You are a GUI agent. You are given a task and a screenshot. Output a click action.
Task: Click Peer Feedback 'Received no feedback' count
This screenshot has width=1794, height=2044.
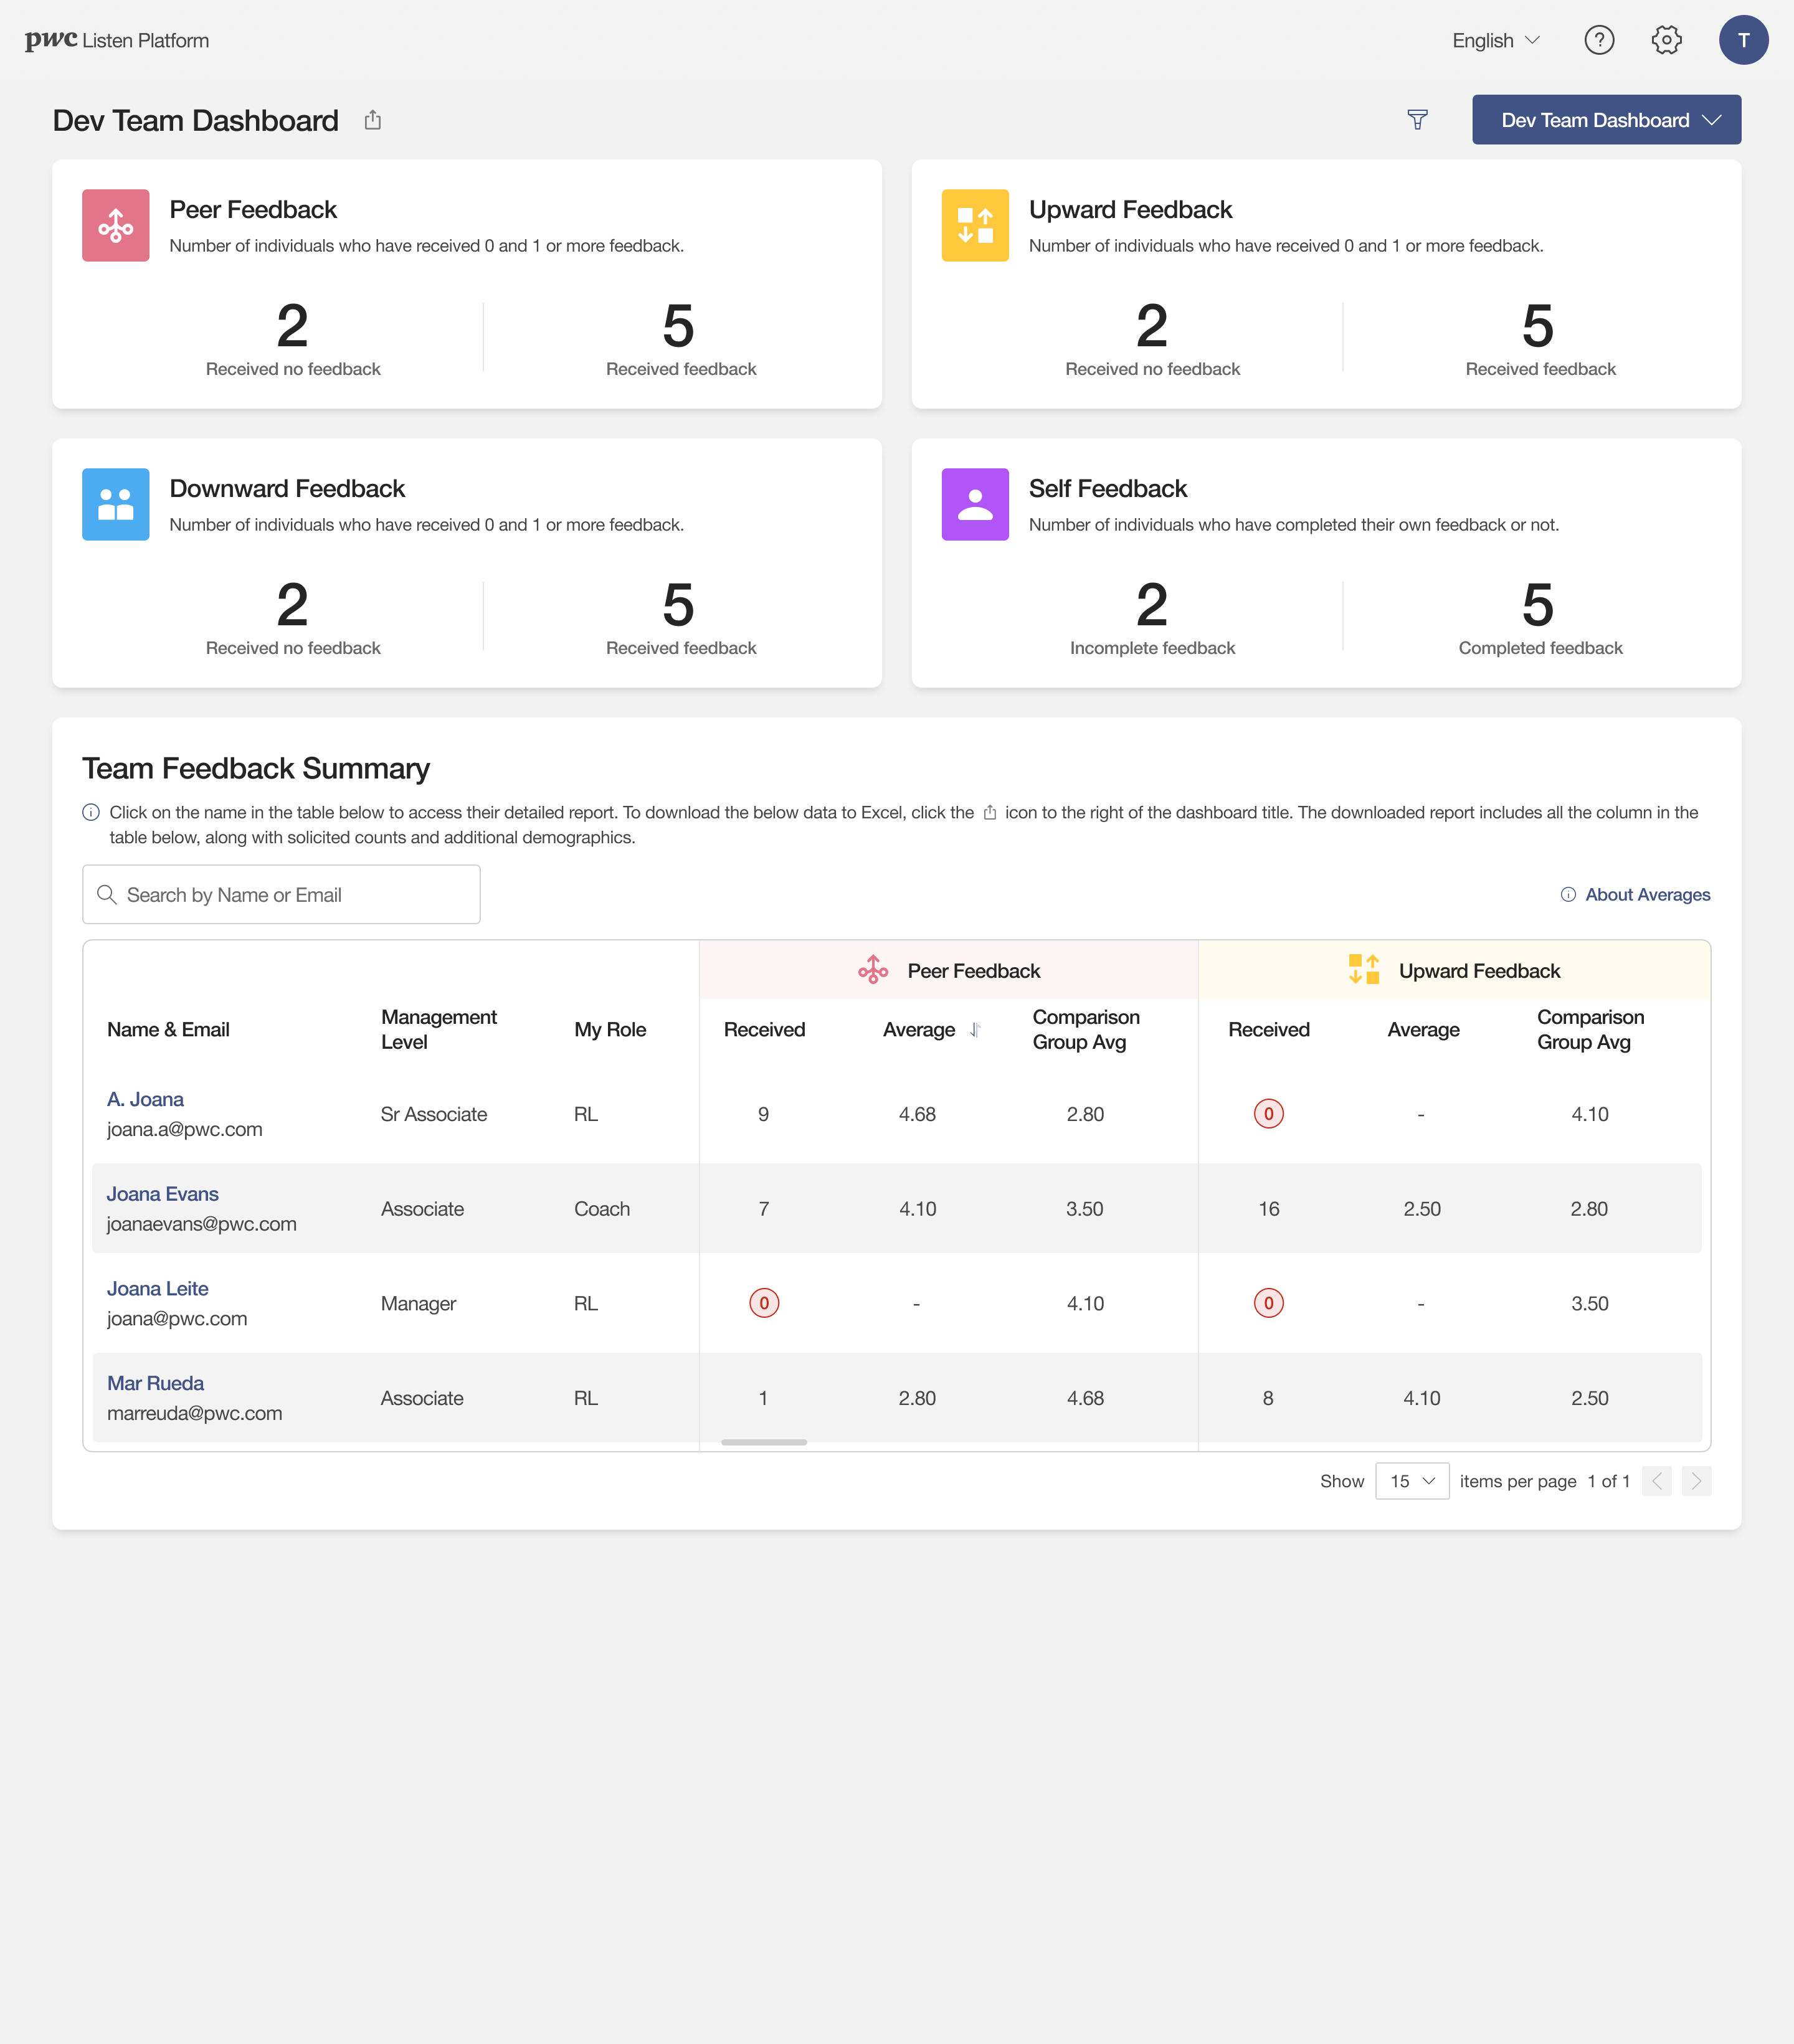click(x=292, y=326)
